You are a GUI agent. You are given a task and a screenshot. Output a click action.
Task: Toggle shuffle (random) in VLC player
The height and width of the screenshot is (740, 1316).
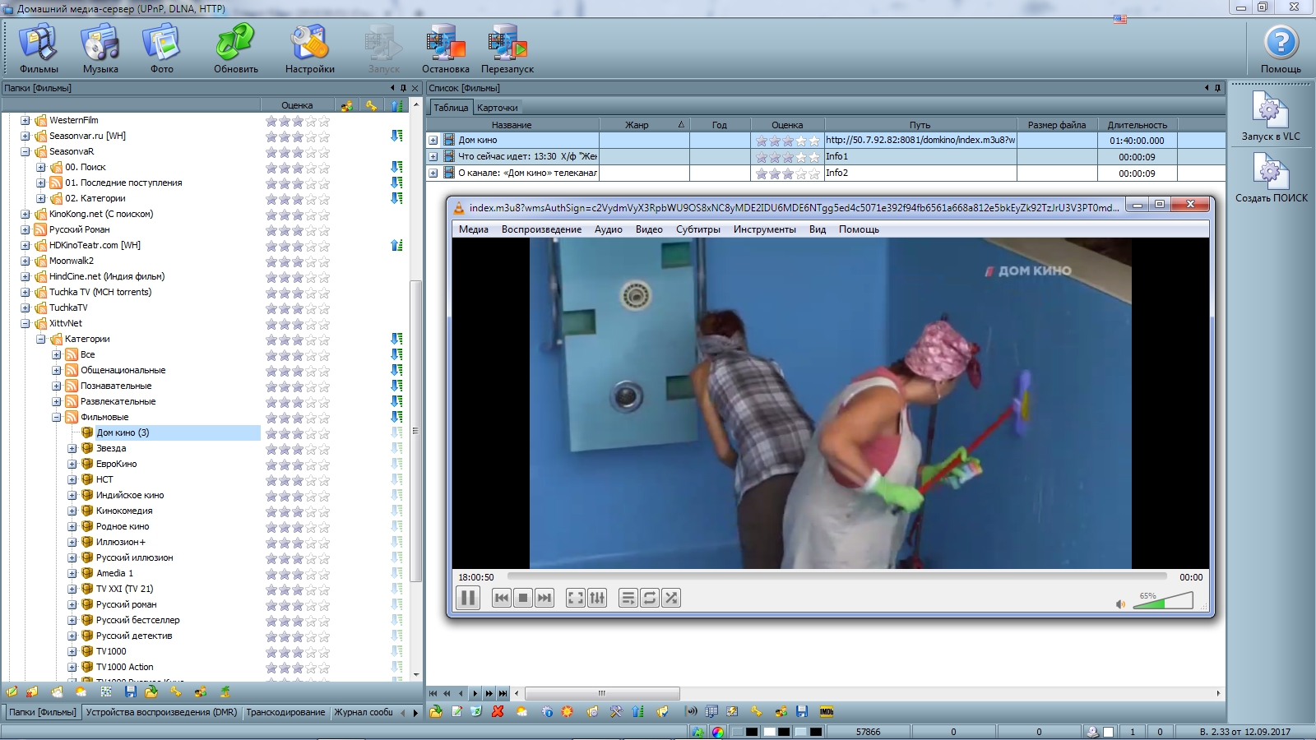(x=671, y=599)
